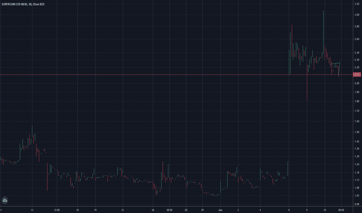Image resolution: width=362 pixels, height=213 pixels.
Task: Click the 2.00 price axis label
Action: pos(357,83)
